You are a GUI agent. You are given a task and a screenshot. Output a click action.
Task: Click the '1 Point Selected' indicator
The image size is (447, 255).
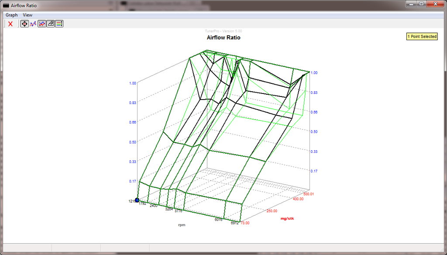(x=422, y=37)
